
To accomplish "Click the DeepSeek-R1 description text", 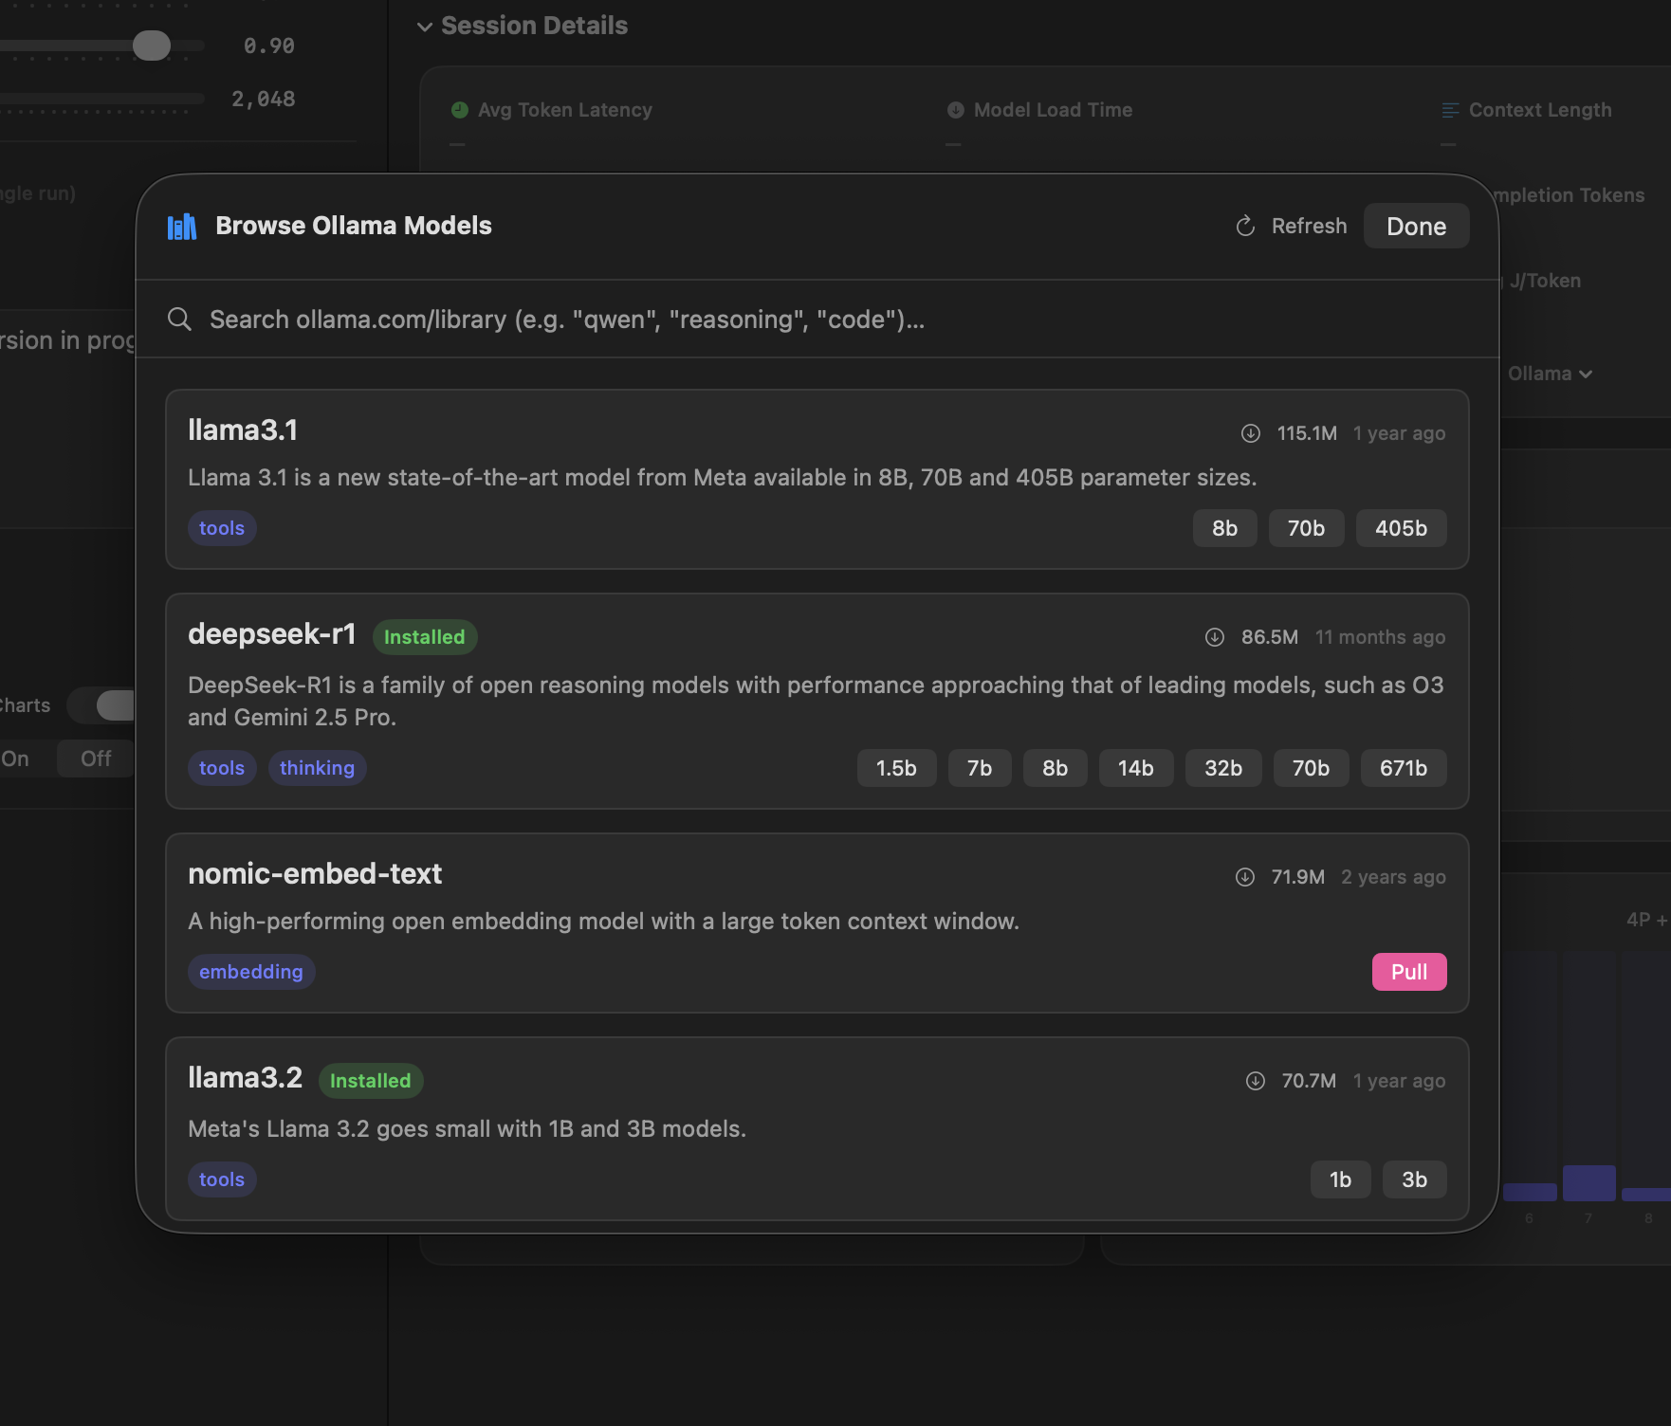I will 816,702.
